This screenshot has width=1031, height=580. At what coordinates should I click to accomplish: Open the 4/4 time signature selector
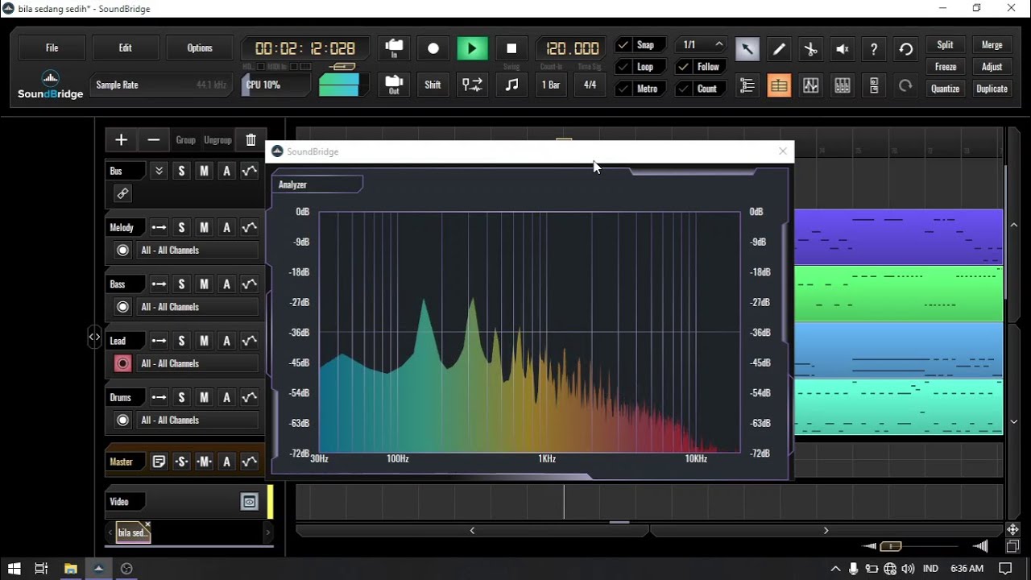click(590, 85)
